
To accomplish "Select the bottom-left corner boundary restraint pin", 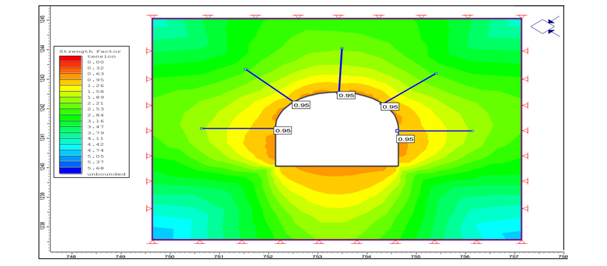I will tap(153, 242).
